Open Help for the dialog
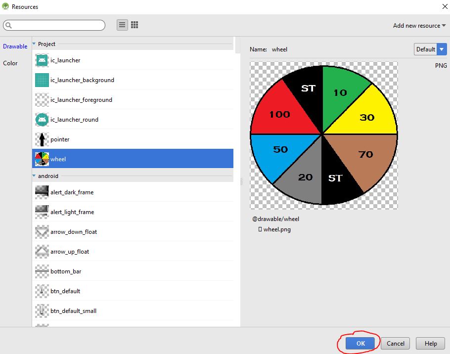450x354 pixels. pyautogui.click(x=431, y=344)
